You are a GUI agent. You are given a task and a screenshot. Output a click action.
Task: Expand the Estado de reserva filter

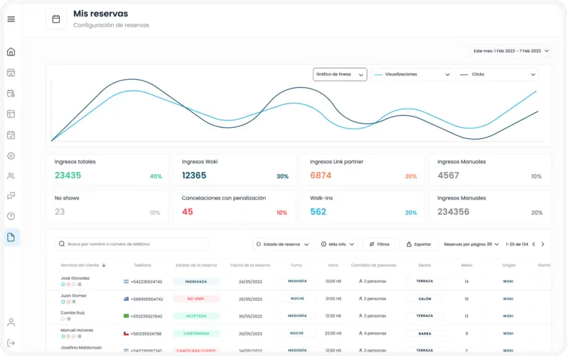click(281, 244)
